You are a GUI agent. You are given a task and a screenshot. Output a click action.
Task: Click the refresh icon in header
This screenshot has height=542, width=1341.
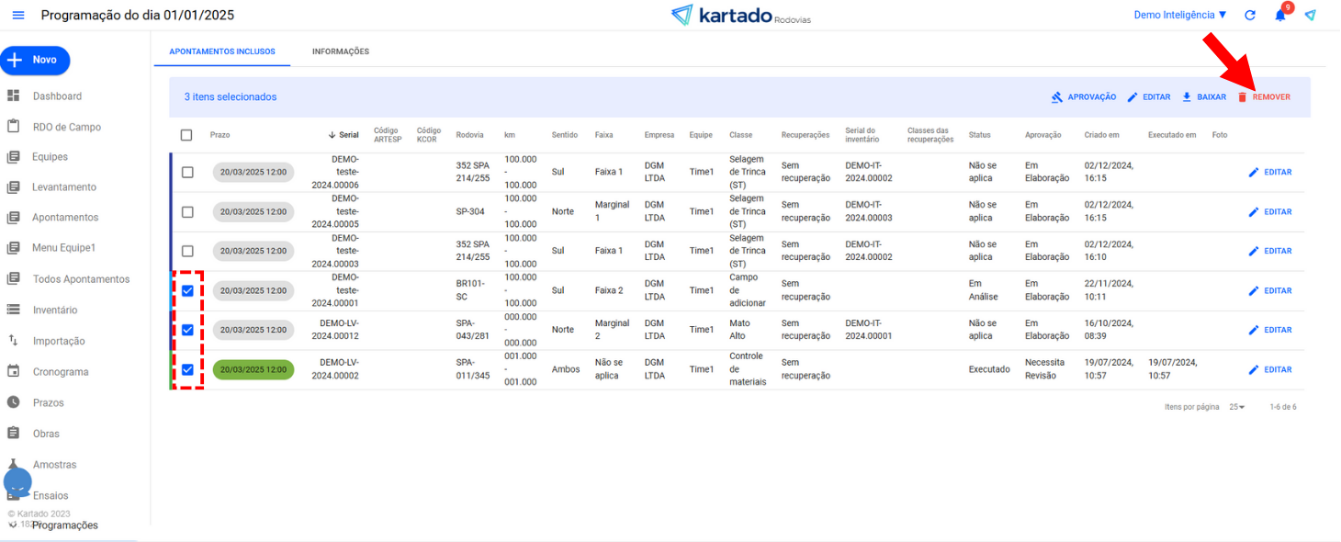click(x=1250, y=16)
